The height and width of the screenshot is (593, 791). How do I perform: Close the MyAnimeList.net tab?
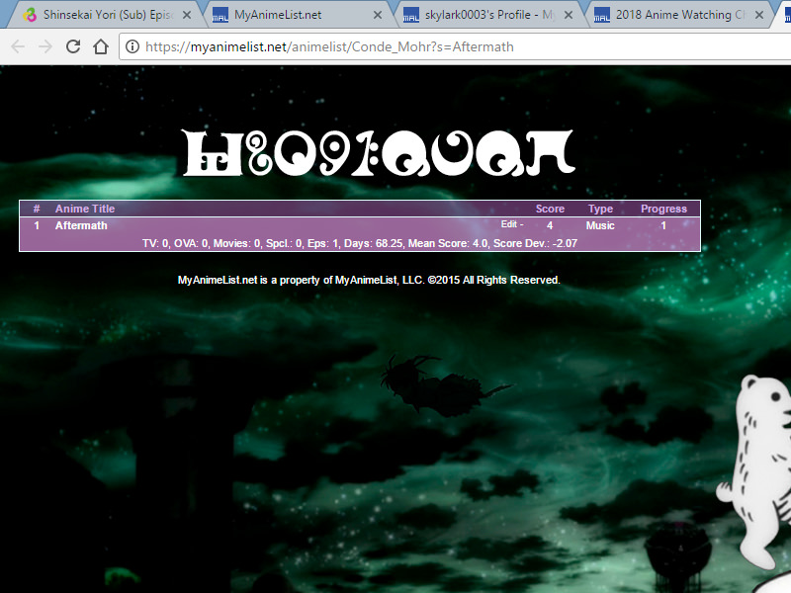coord(377,16)
